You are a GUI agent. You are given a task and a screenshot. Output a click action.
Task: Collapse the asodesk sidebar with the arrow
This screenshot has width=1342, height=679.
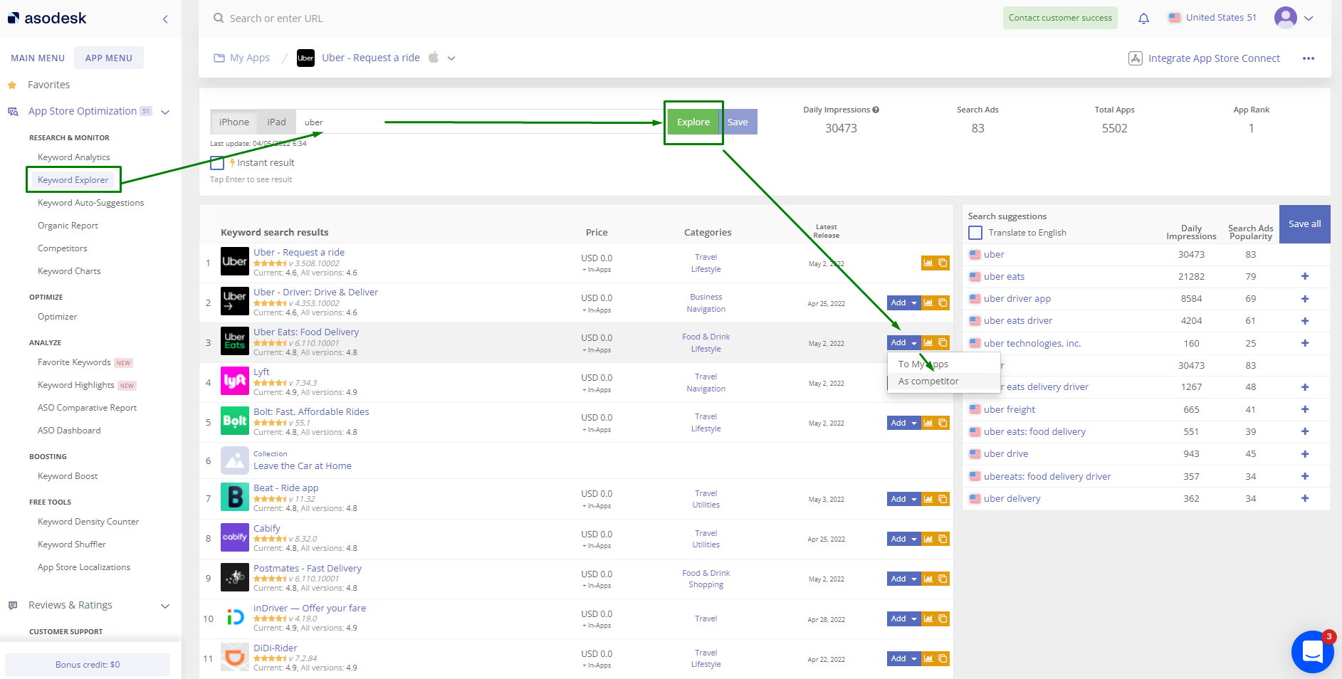coord(165,19)
